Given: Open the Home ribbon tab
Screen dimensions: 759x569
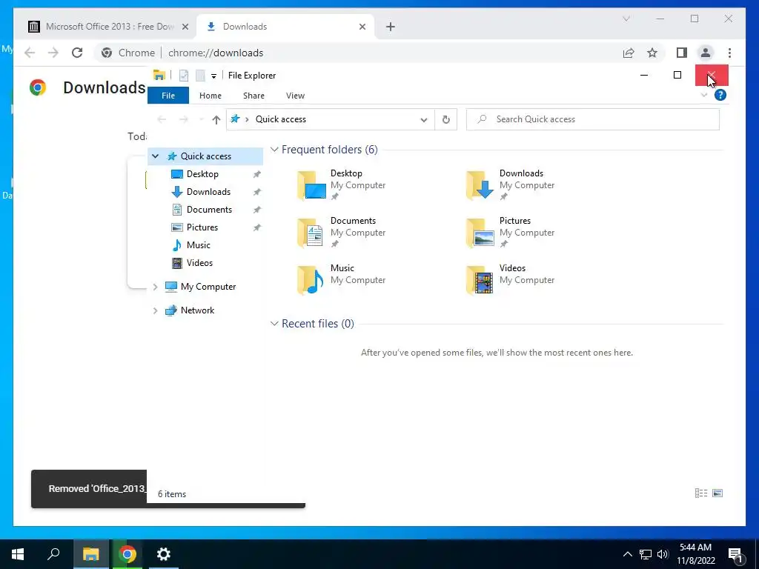Looking at the screenshot, I should tap(210, 96).
